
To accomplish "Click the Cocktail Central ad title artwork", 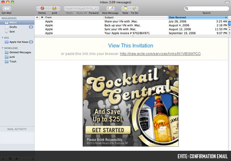I will (128, 86).
